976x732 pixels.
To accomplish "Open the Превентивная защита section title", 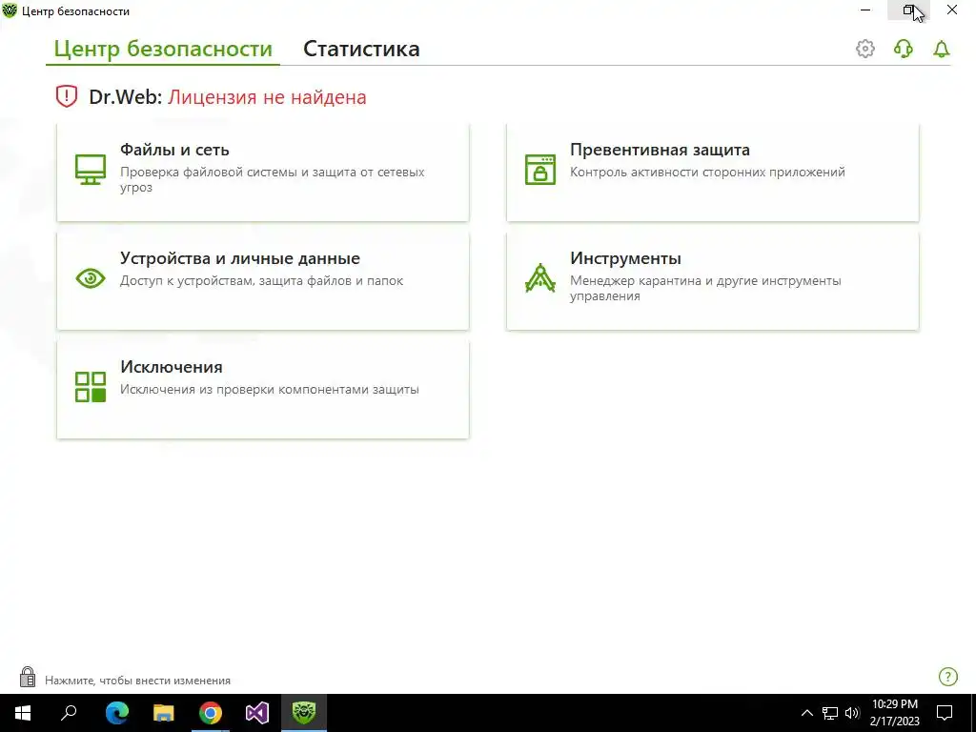I will (x=660, y=150).
